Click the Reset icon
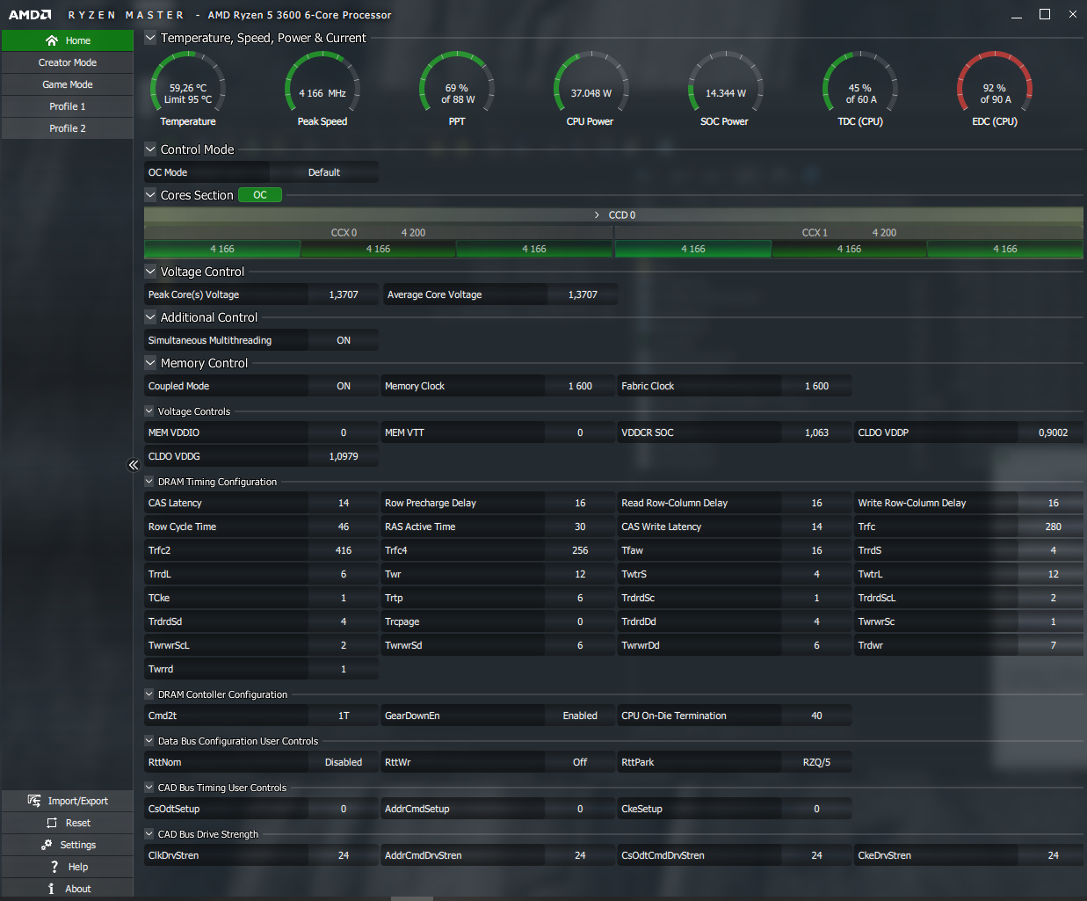This screenshot has width=1087, height=901. pos(52,823)
